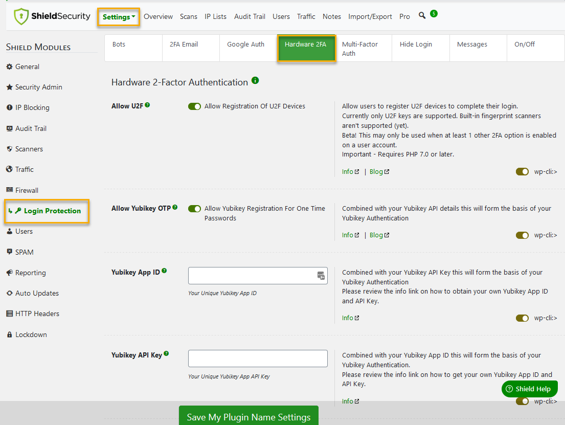Click help icon next to Yubikey App ID

164,271
